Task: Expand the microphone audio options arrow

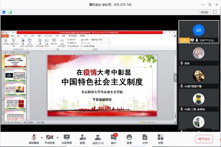Action: coord(41,137)
